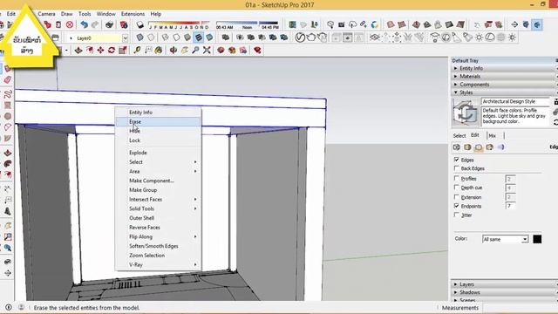
Task: Select the Zoom Extents tool icon
Action: tap(207, 51)
